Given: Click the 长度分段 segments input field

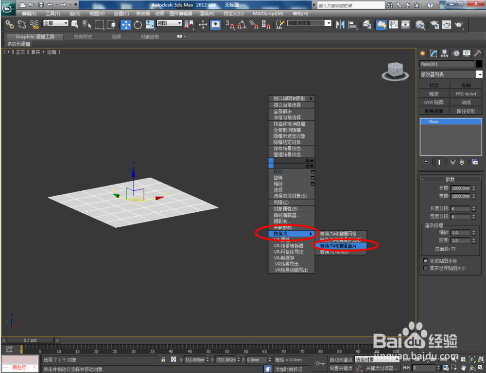Looking at the screenshot, I should [x=461, y=209].
